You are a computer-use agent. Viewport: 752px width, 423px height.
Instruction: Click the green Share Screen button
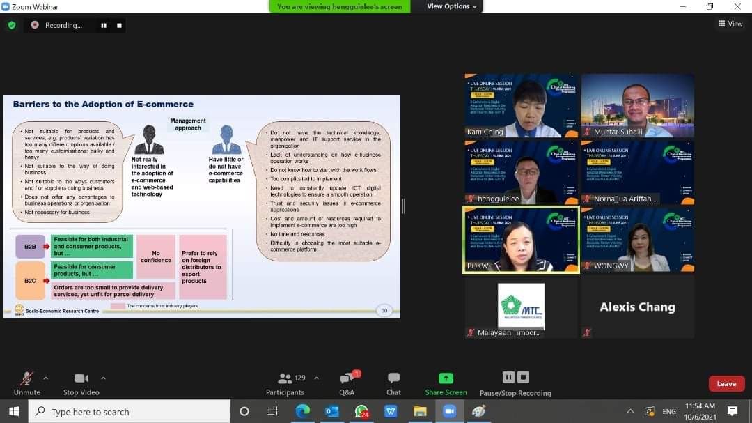pyautogui.click(x=446, y=384)
